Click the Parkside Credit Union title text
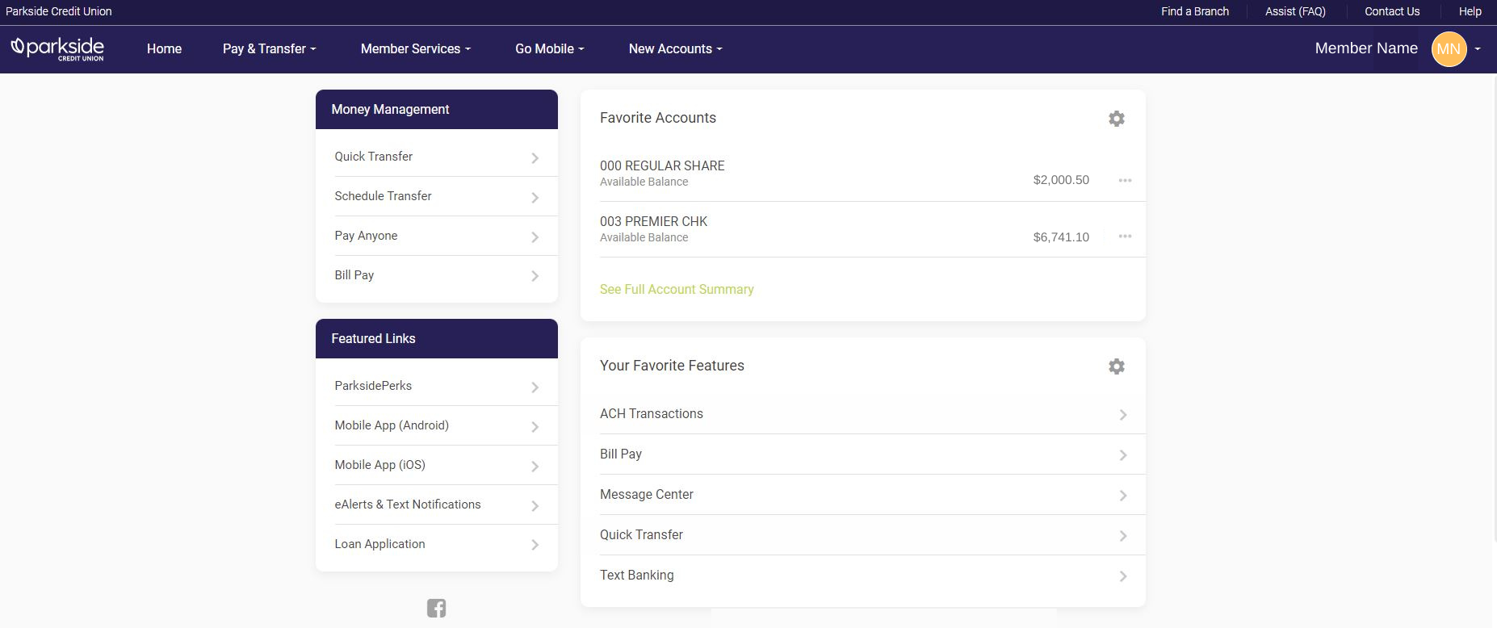 [59, 11]
